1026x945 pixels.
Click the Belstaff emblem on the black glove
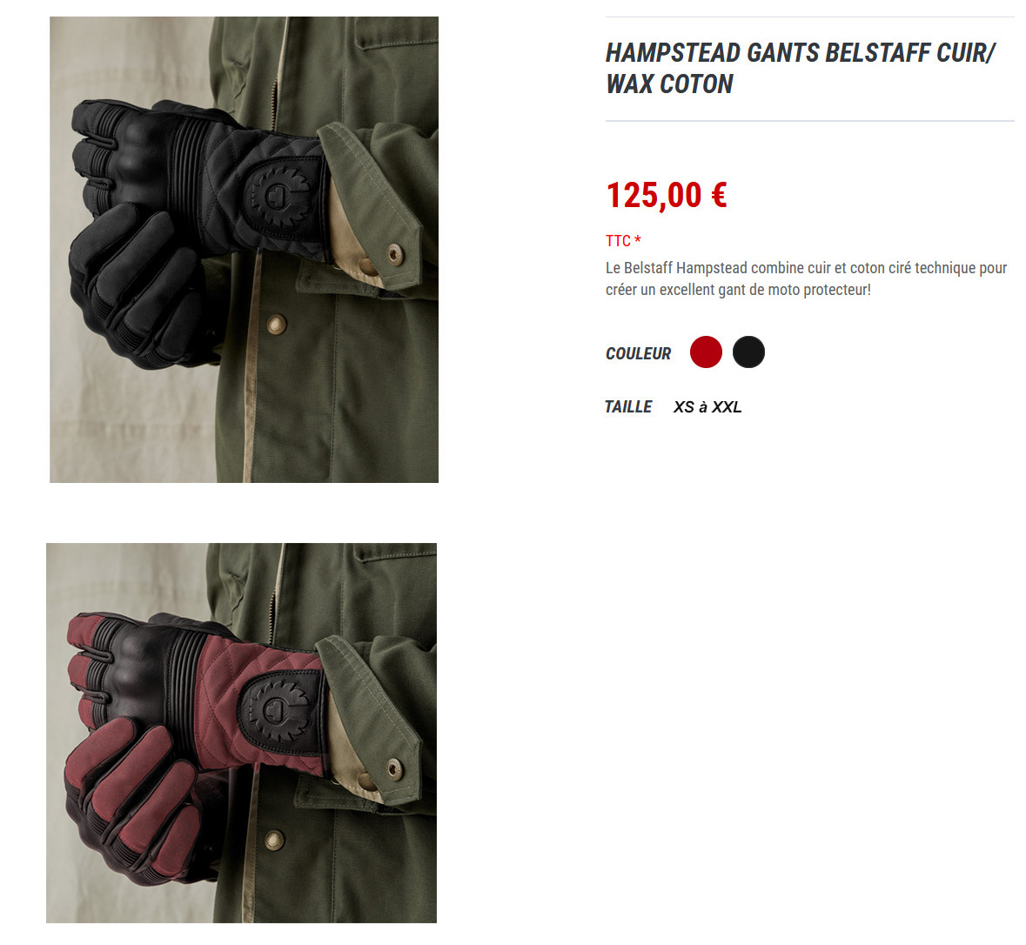pos(278,196)
